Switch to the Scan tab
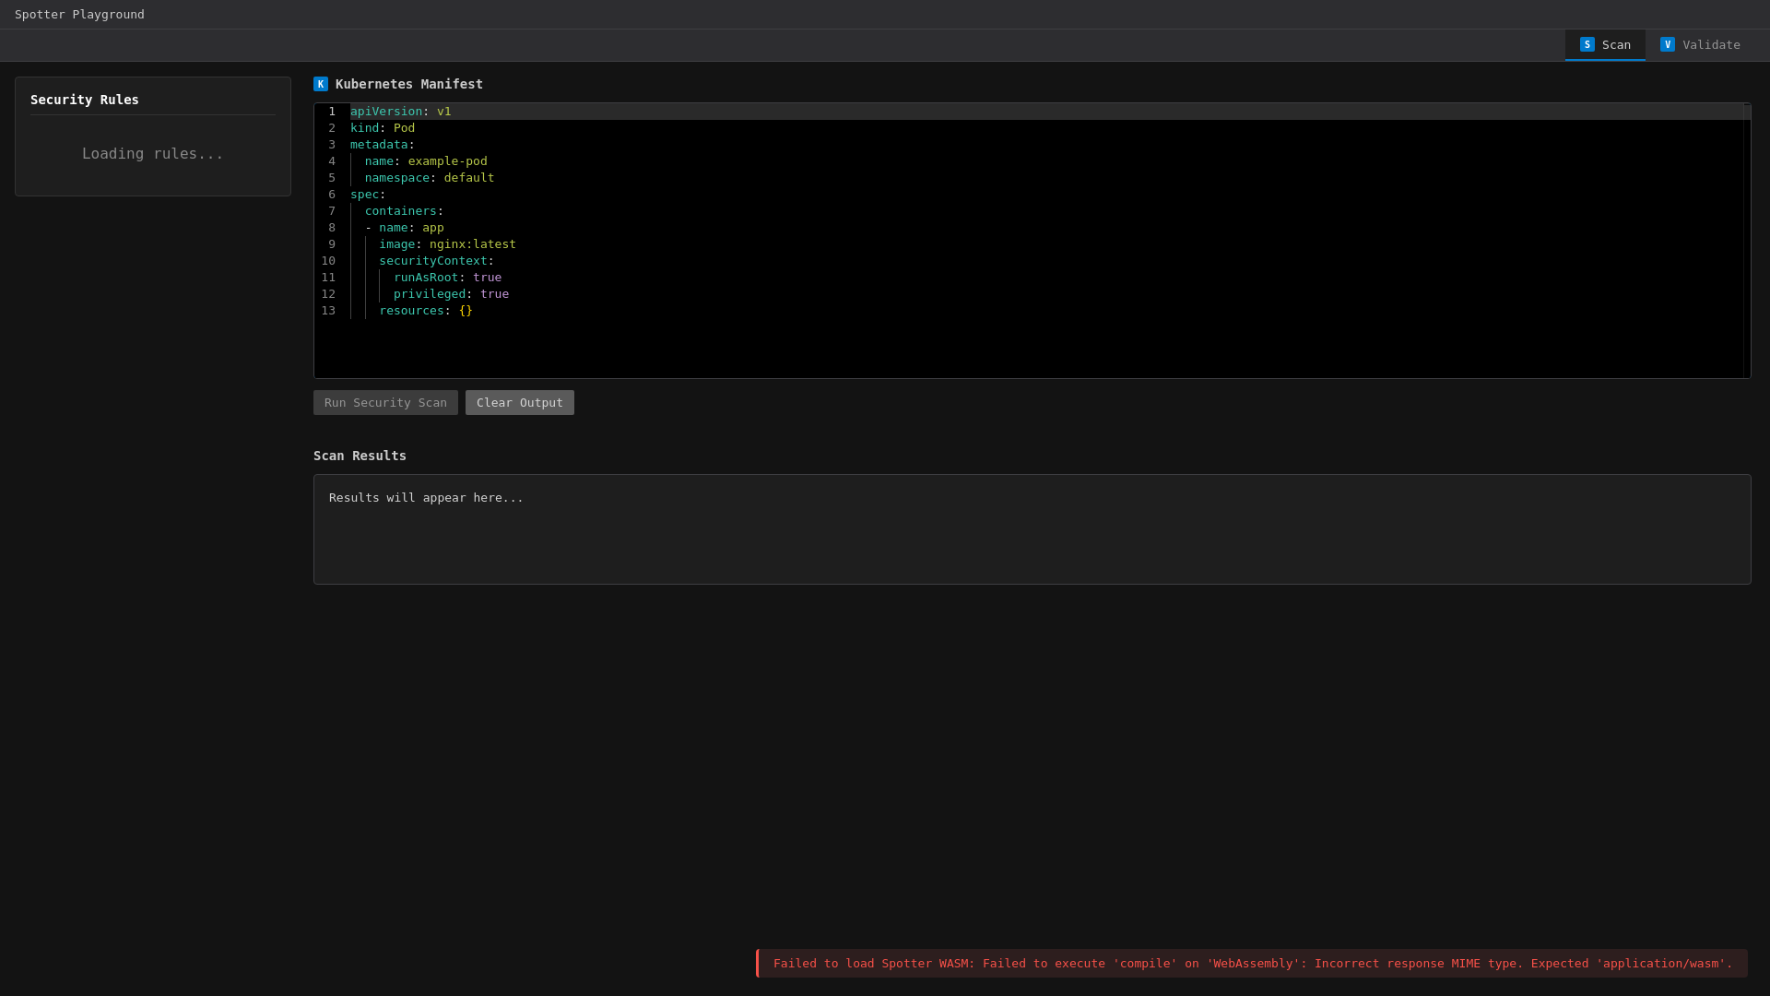The height and width of the screenshot is (996, 1770). pyautogui.click(x=1605, y=45)
